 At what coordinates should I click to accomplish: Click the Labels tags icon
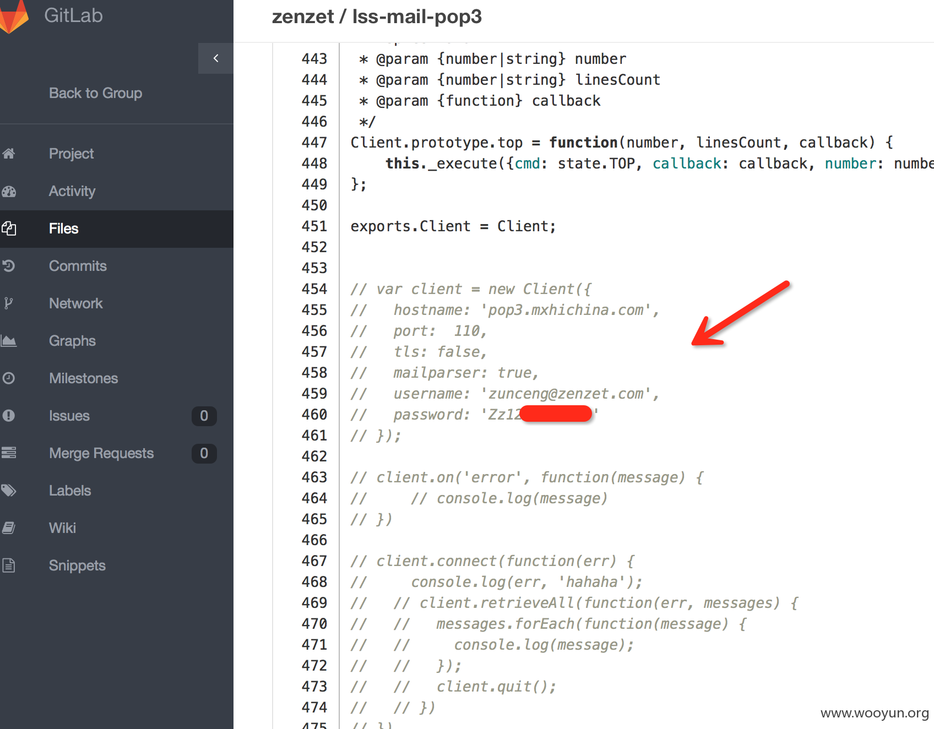(x=9, y=491)
